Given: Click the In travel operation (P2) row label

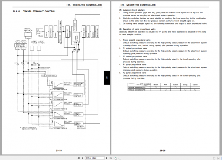Looking at the screenshot, I should [137, 90].
